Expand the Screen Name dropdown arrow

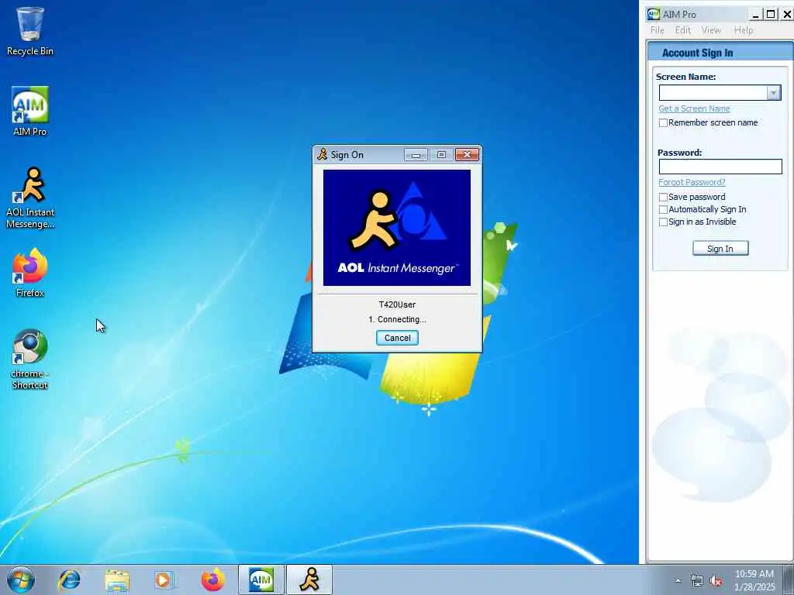pos(774,93)
